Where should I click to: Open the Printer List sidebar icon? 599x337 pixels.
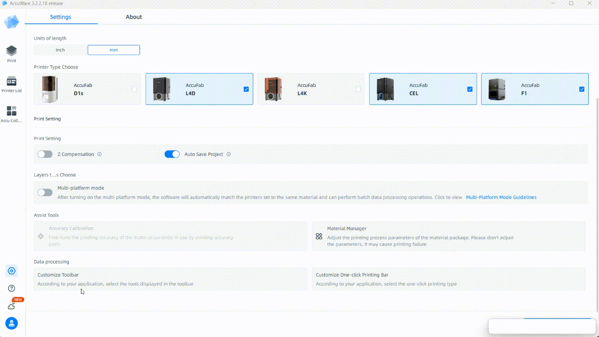12,84
